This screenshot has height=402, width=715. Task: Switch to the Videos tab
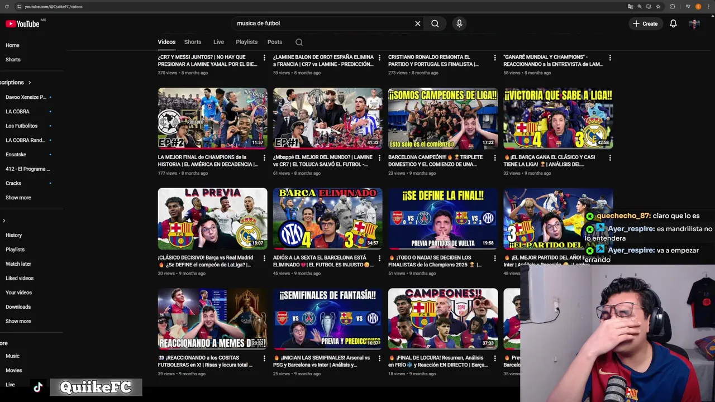click(166, 42)
